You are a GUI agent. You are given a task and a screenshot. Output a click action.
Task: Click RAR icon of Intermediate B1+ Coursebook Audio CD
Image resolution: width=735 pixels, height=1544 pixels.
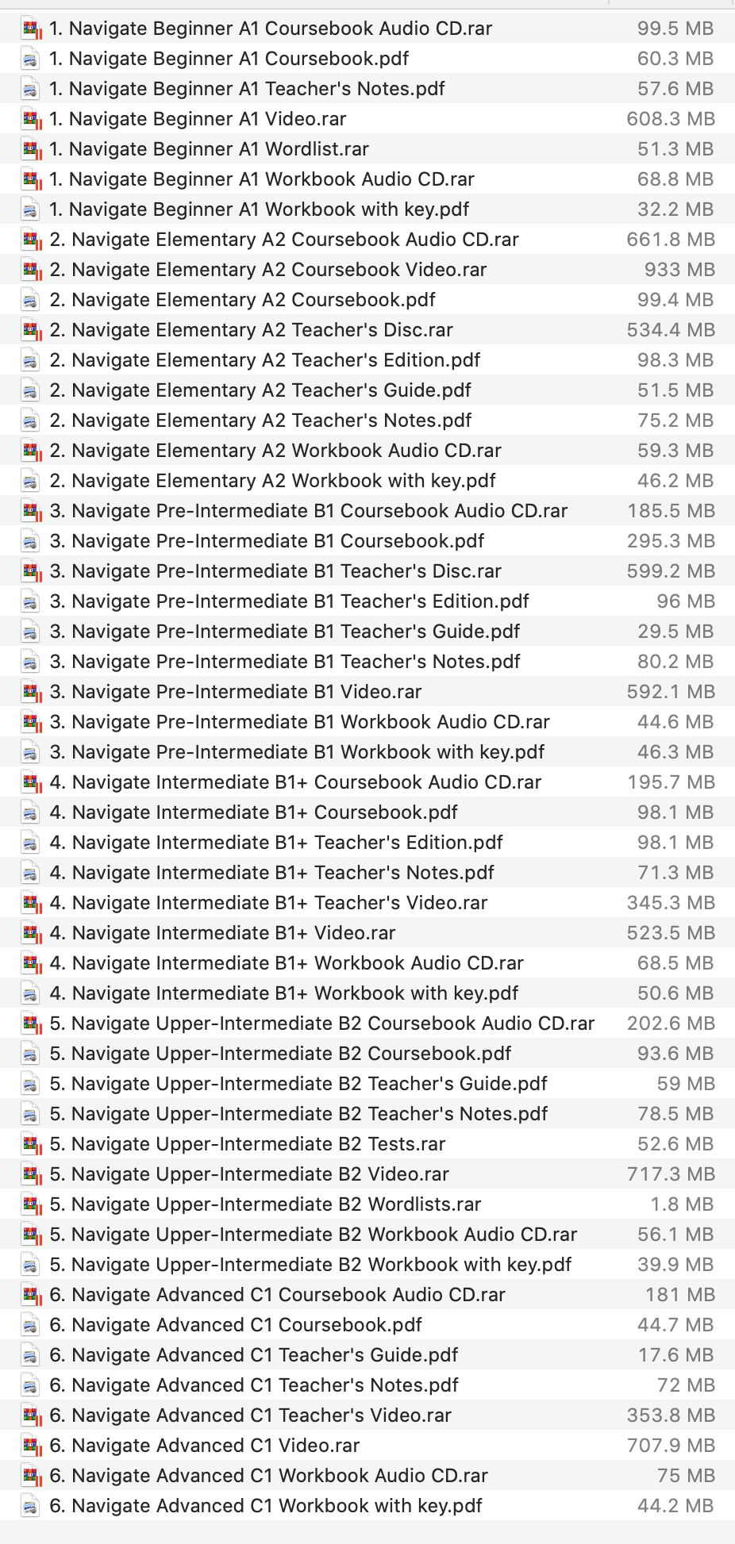click(31, 783)
